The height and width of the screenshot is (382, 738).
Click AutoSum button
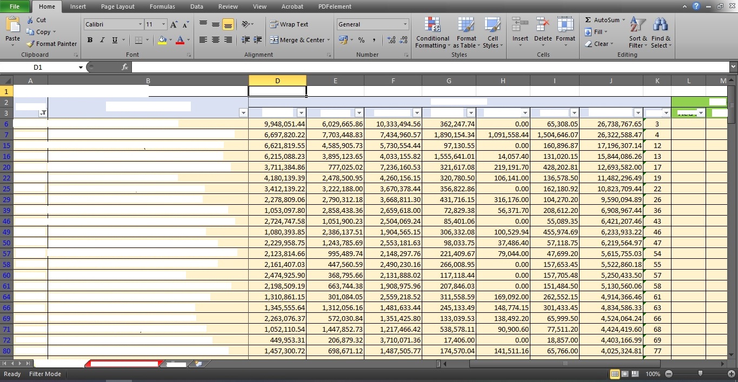coord(604,20)
